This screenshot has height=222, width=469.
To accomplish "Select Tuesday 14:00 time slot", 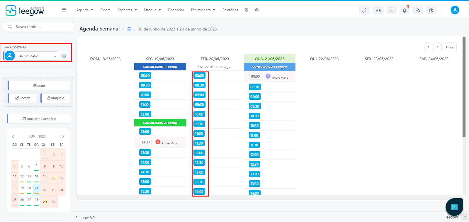I will [199, 192].
